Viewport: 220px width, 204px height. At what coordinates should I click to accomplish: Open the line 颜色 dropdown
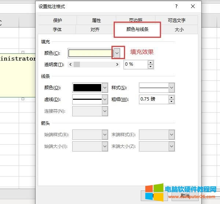pyautogui.click(x=105, y=88)
